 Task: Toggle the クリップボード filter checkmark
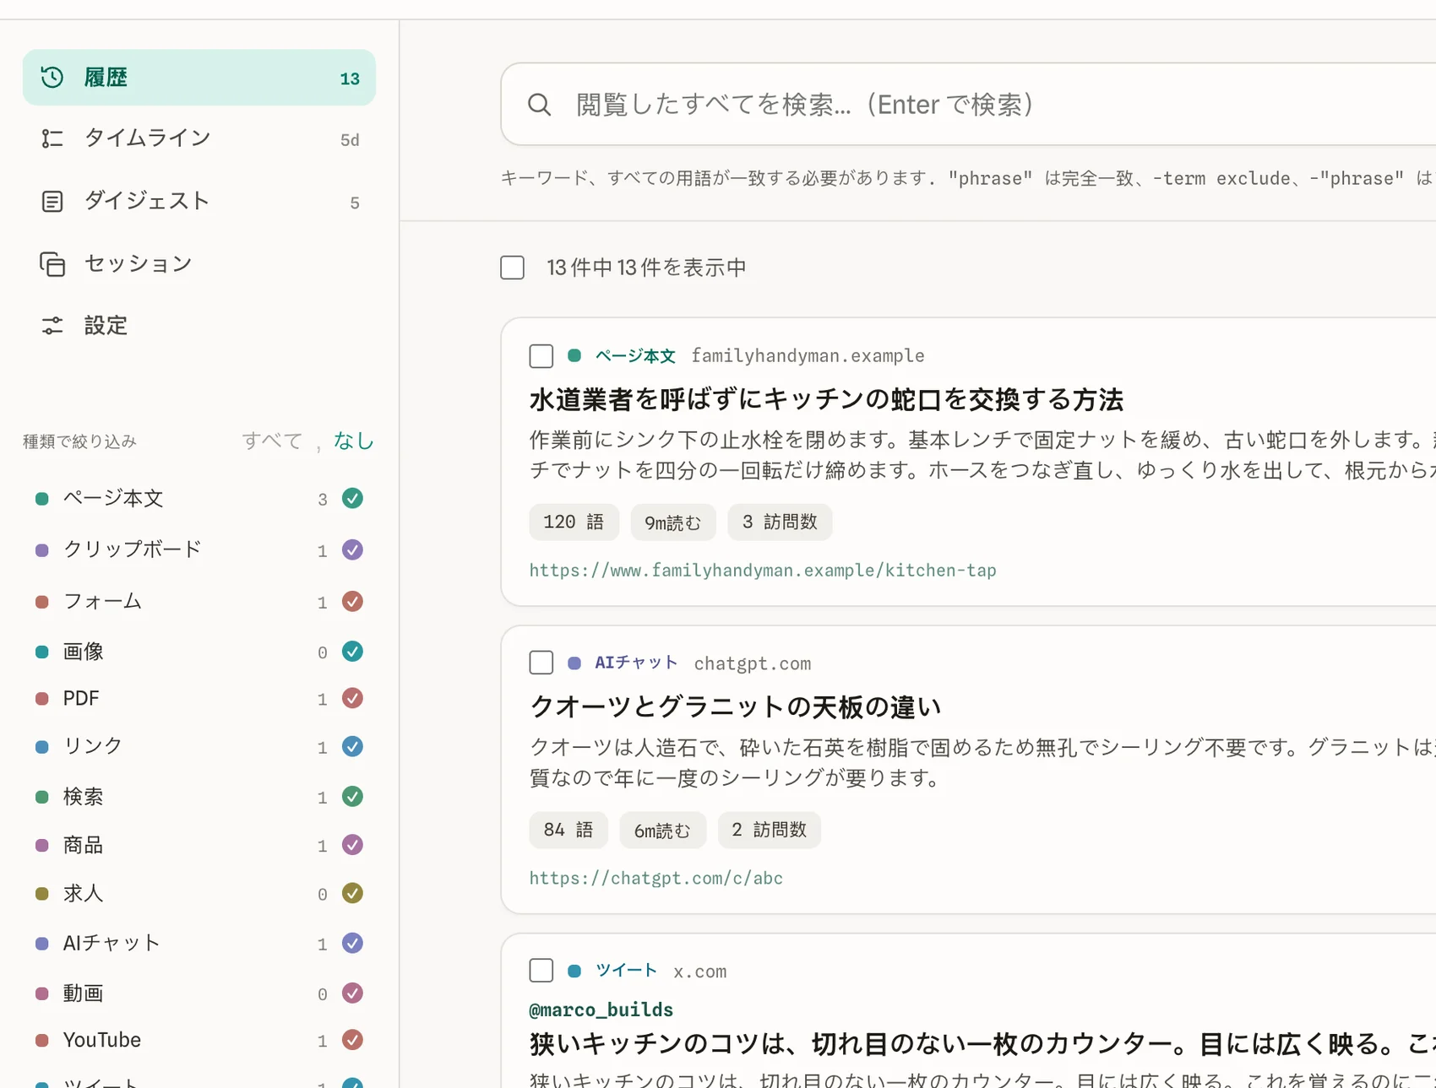pos(352,550)
